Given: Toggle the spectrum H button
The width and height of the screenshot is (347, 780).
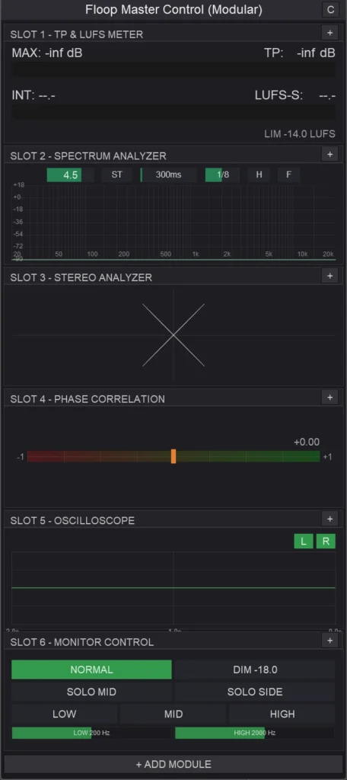Looking at the screenshot, I should coord(259,175).
